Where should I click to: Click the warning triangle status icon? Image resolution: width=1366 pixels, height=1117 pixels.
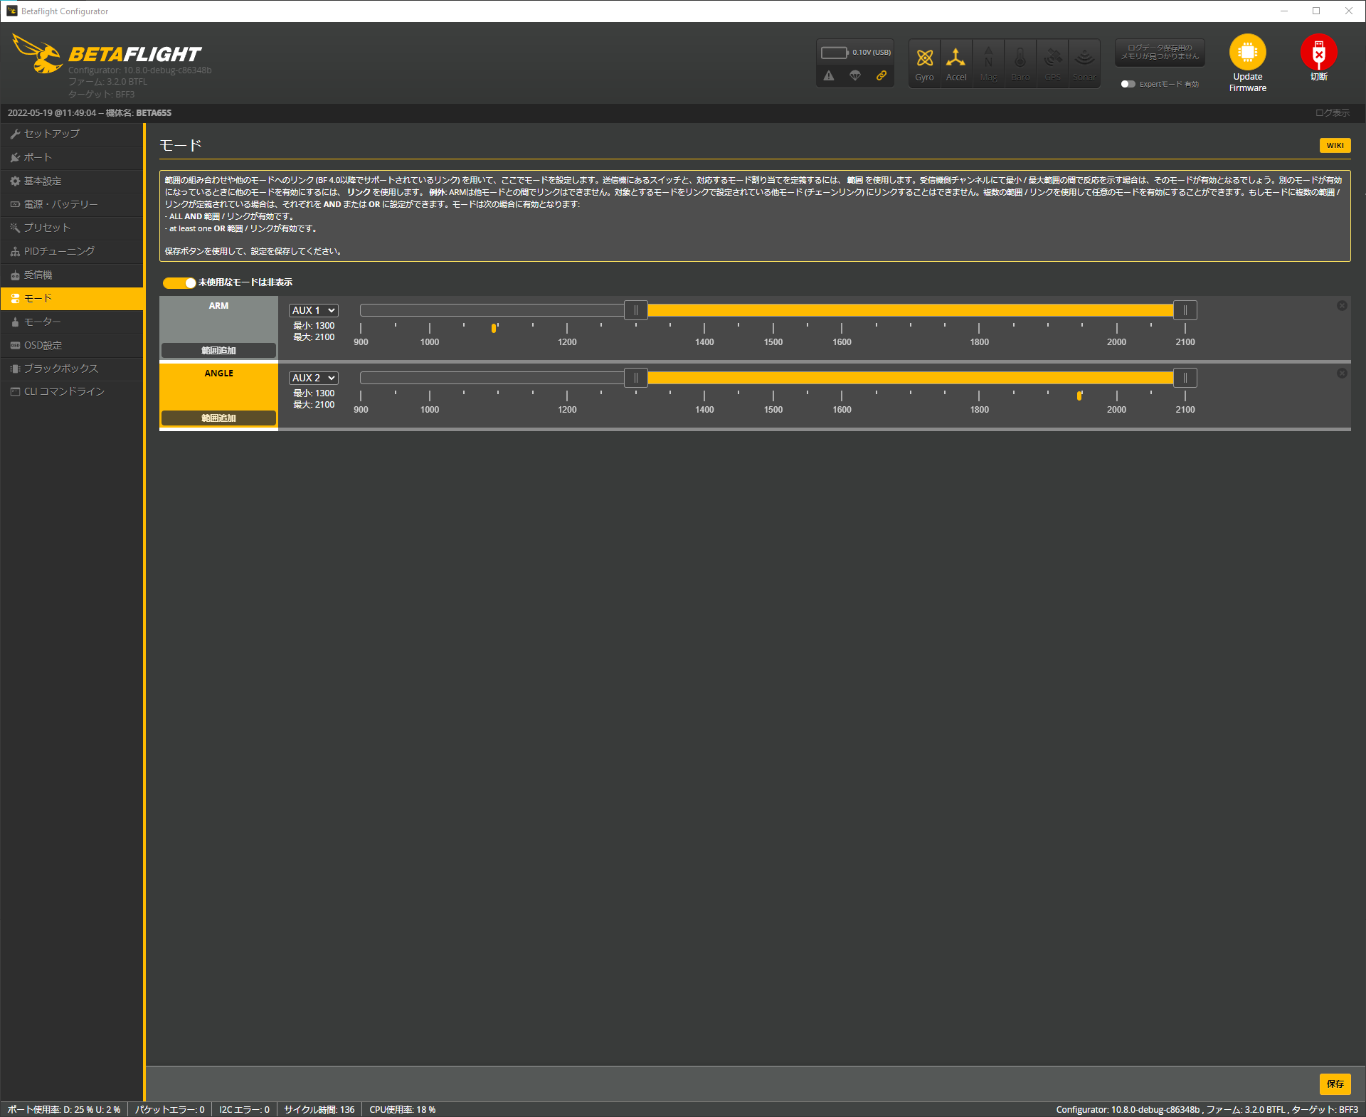[829, 75]
